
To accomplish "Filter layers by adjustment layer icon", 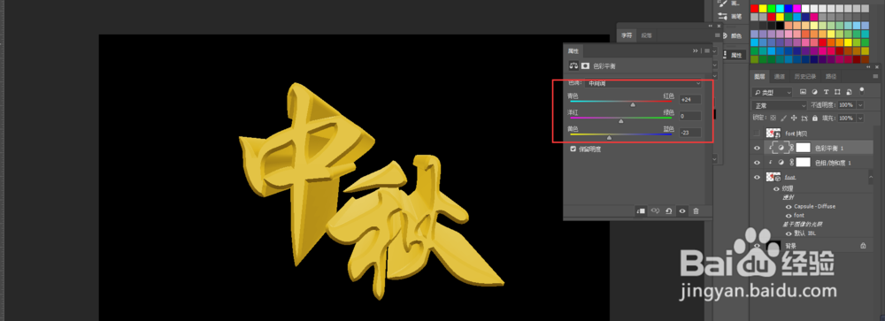I will point(815,91).
